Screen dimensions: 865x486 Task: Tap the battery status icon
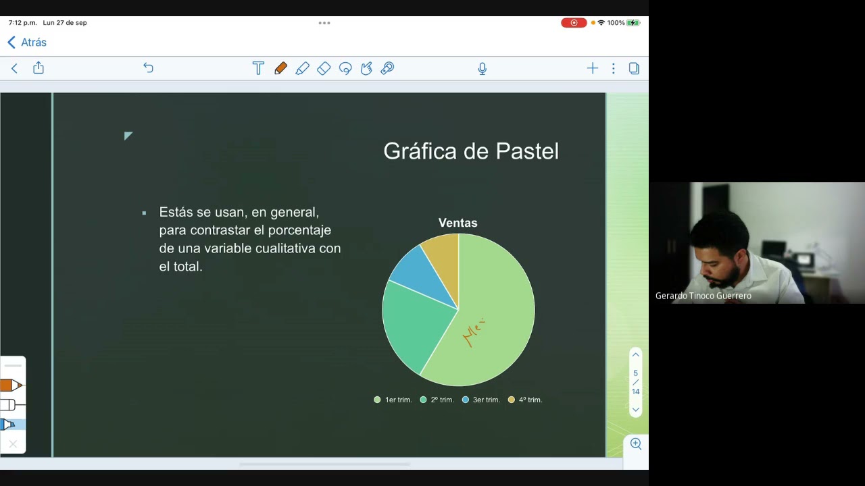[x=633, y=23]
